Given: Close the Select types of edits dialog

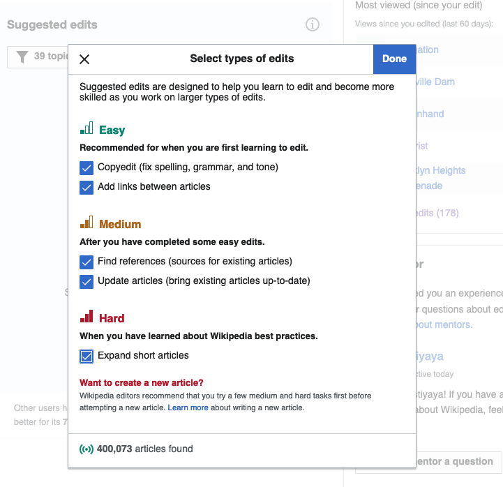Looking at the screenshot, I should 84,59.
